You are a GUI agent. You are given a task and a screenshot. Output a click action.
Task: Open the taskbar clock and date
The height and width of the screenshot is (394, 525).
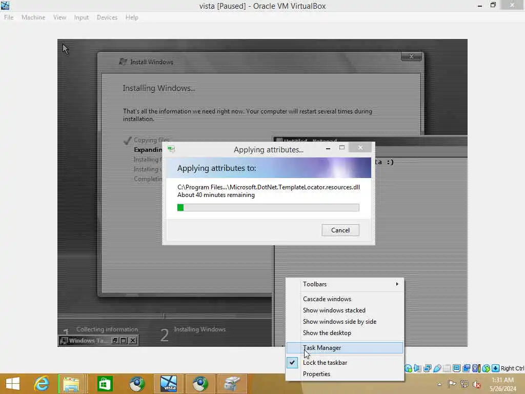[x=502, y=384]
